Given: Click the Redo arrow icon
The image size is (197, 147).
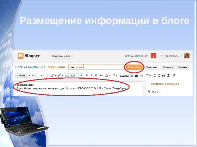Looking at the screenshot, I should [x=47, y=76].
